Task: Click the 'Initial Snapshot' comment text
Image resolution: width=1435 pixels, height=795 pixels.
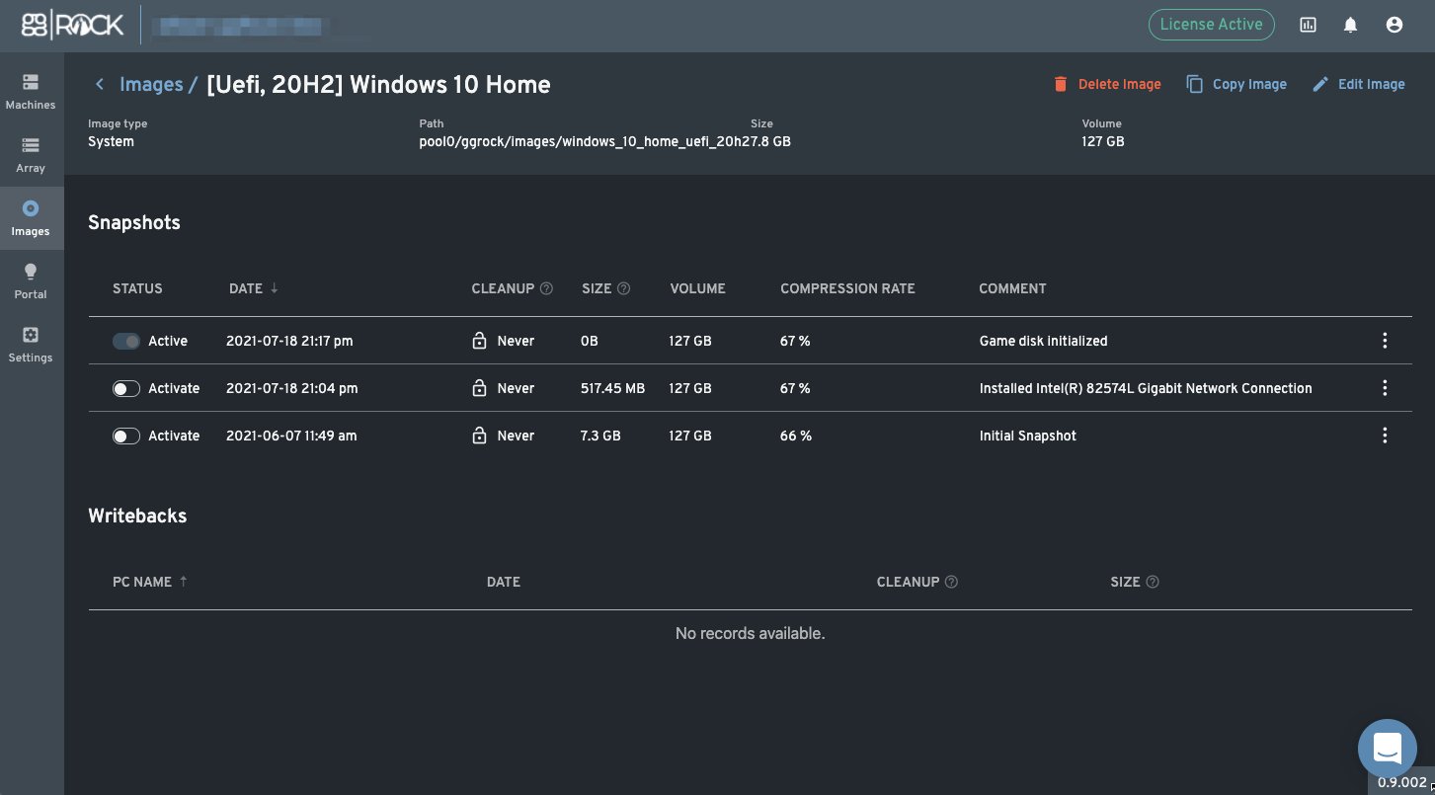Action: pos(1027,436)
